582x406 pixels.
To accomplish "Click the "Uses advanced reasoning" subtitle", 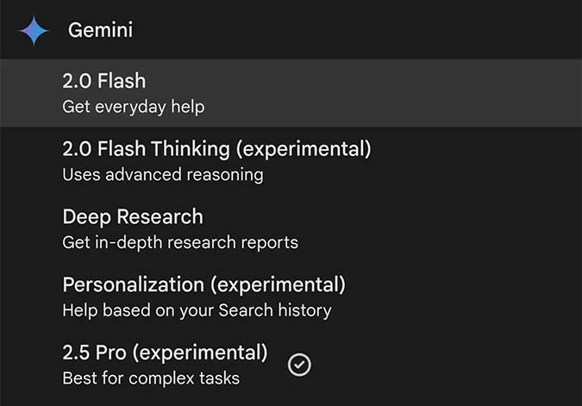I will click(x=162, y=175).
